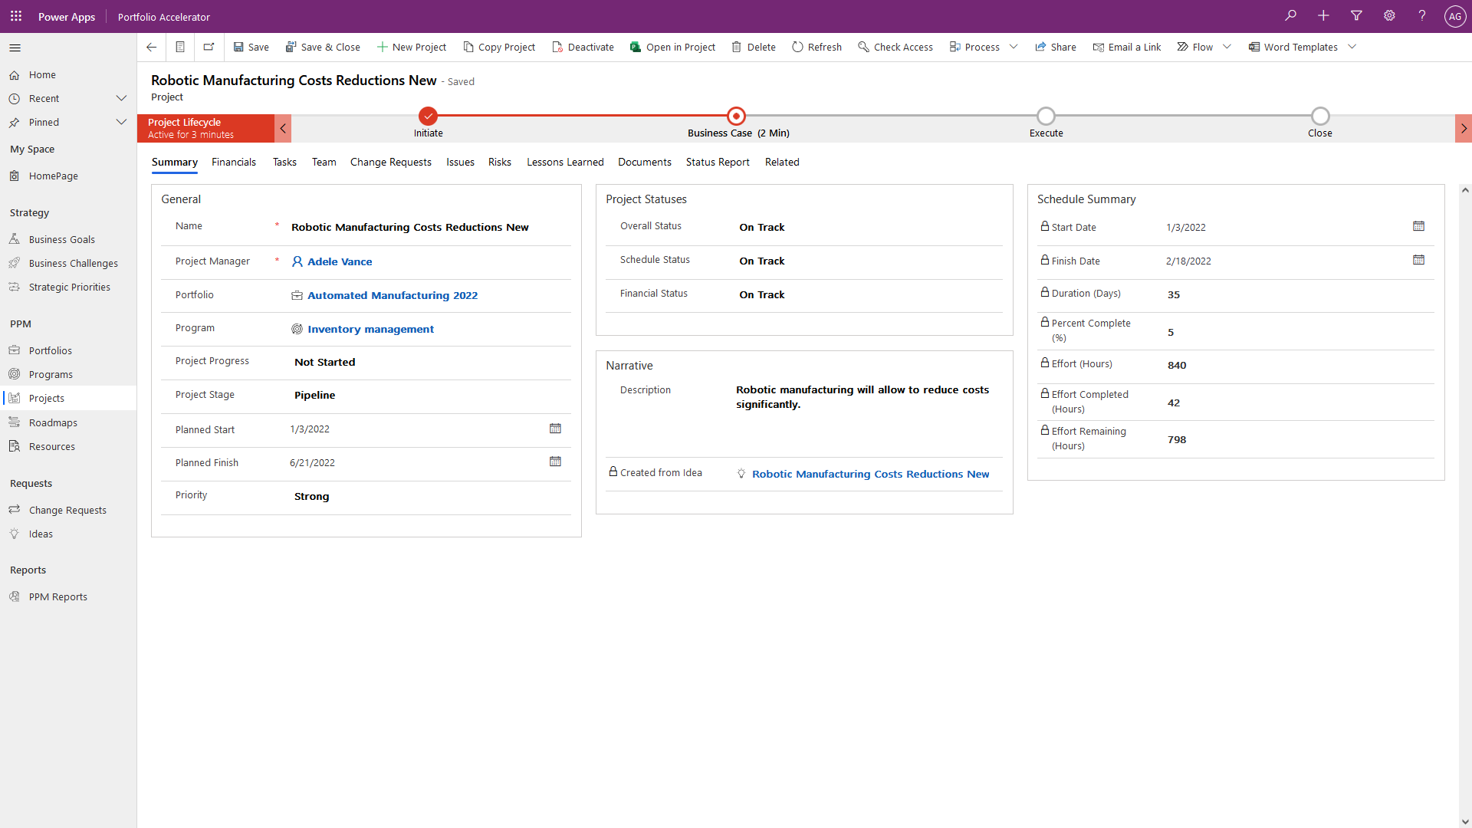Click Open in Project
This screenshot has height=828, width=1472.
coord(672,47)
